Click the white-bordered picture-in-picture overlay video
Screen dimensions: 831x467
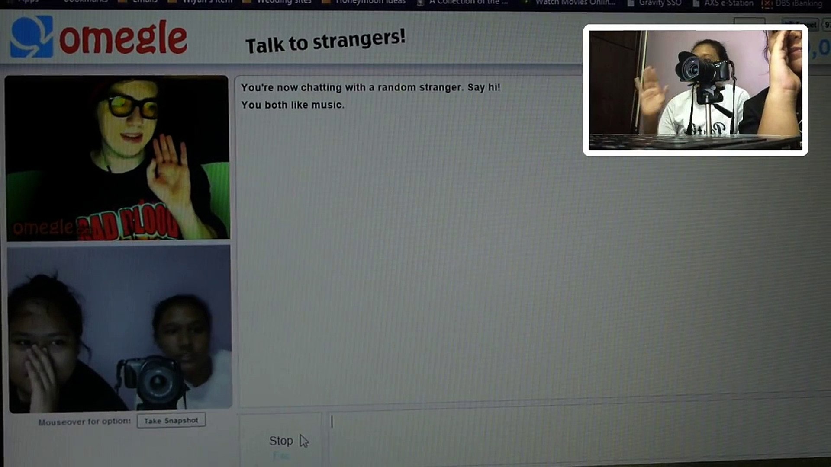point(695,90)
